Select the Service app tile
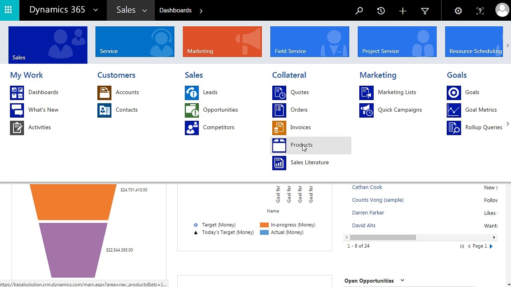The height and width of the screenshot is (287, 511). tap(135, 41)
